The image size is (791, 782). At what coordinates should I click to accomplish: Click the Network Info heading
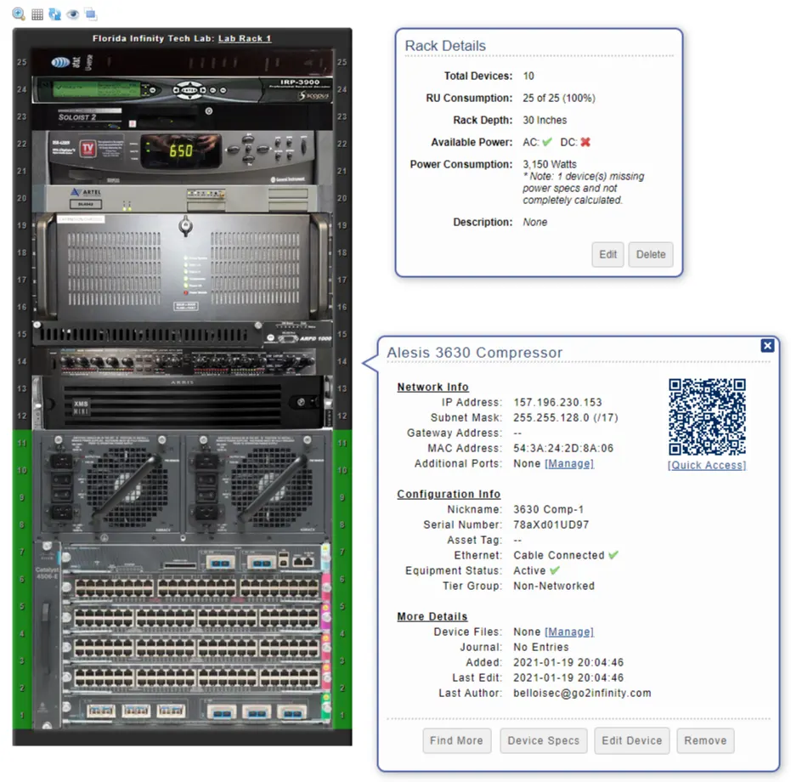point(432,387)
